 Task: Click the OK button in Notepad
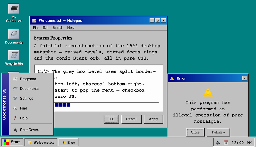111,119
